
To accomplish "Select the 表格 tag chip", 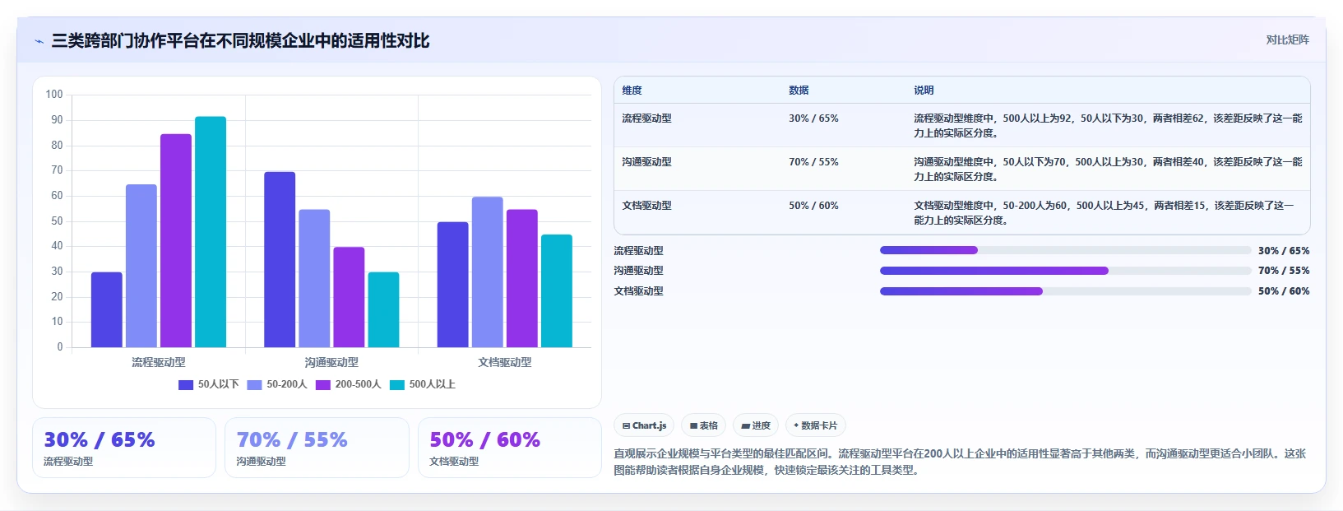I will click(703, 425).
